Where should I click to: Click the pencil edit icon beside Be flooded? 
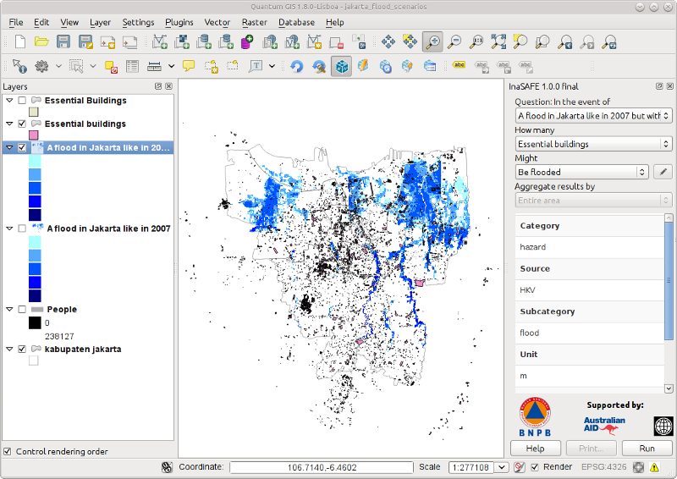[x=663, y=172]
